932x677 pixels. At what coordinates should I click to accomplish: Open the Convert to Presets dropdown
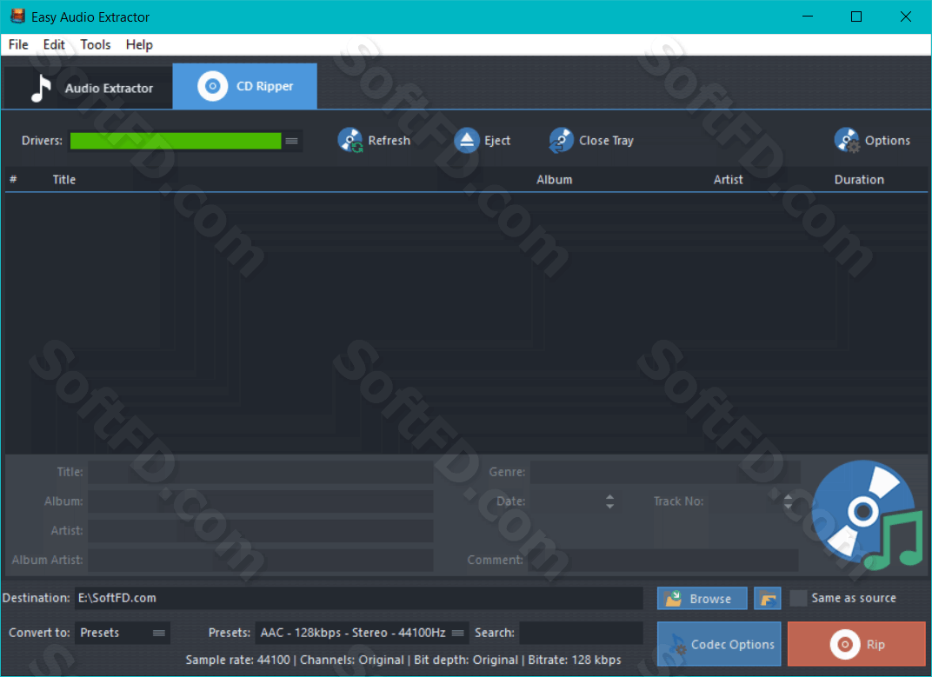(123, 633)
